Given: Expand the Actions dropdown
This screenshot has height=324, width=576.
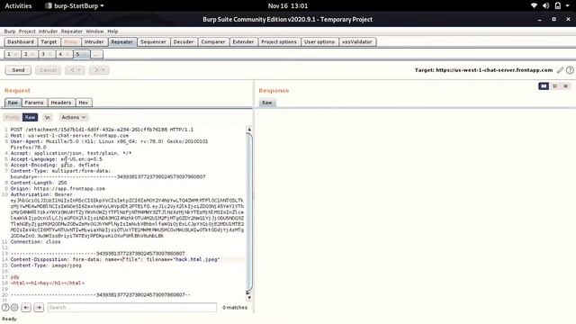Looking at the screenshot, I should pyautogui.click(x=74, y=117).
